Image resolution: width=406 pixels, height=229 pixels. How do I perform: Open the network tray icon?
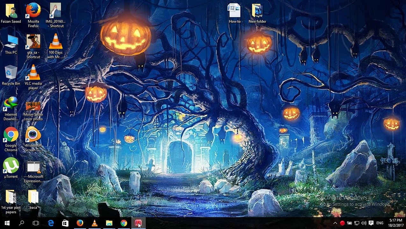tap(357, 223)
